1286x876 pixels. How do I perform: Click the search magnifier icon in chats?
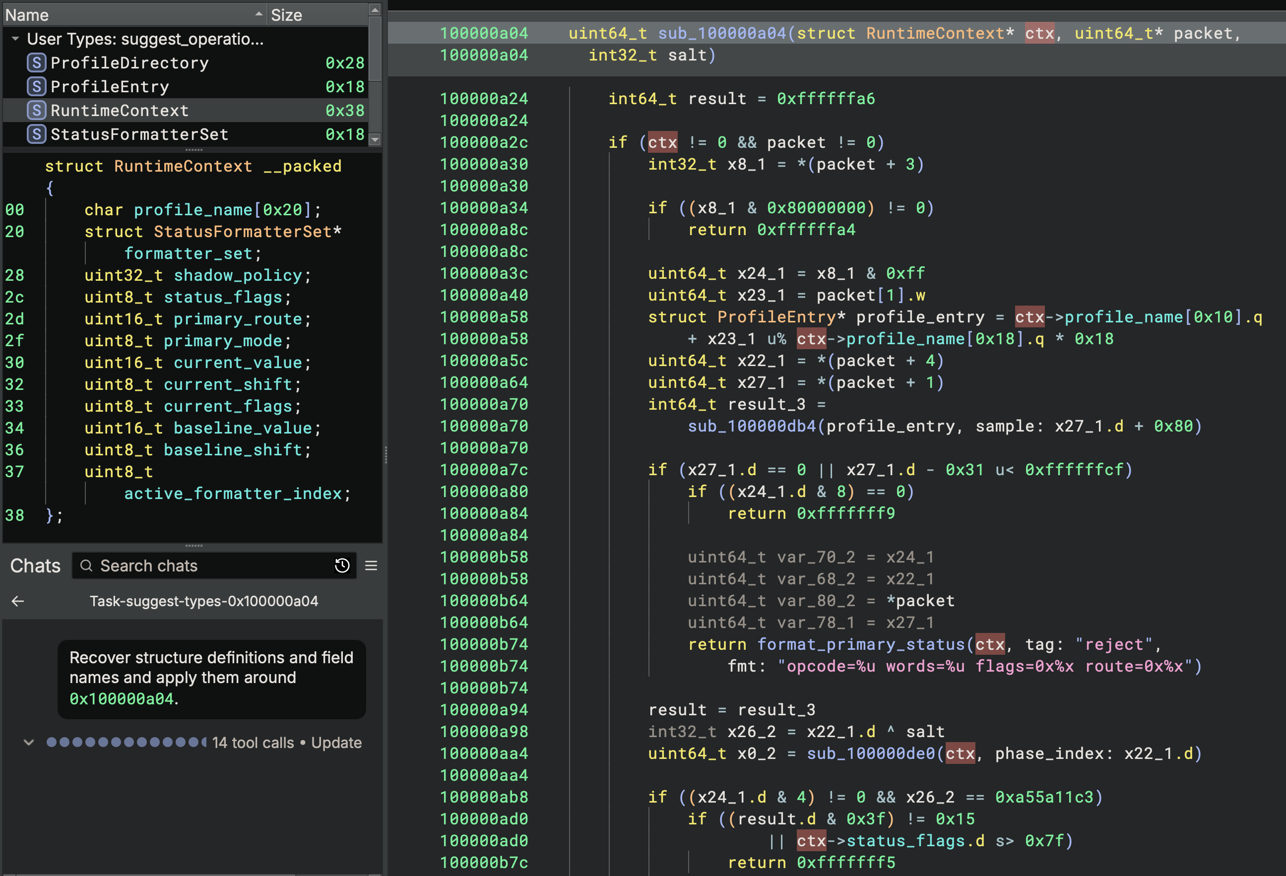86,565
